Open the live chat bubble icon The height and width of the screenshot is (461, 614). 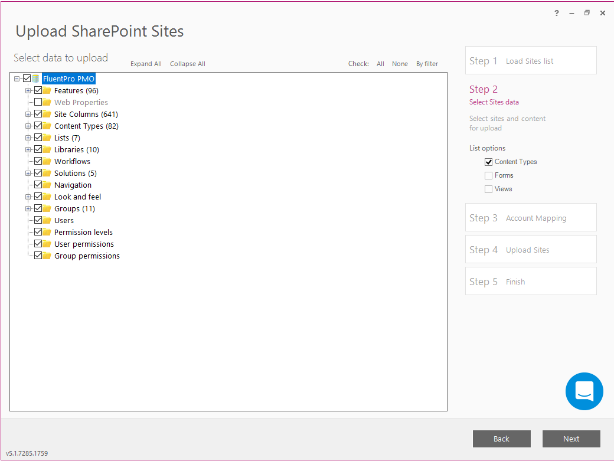pos(584,391)
